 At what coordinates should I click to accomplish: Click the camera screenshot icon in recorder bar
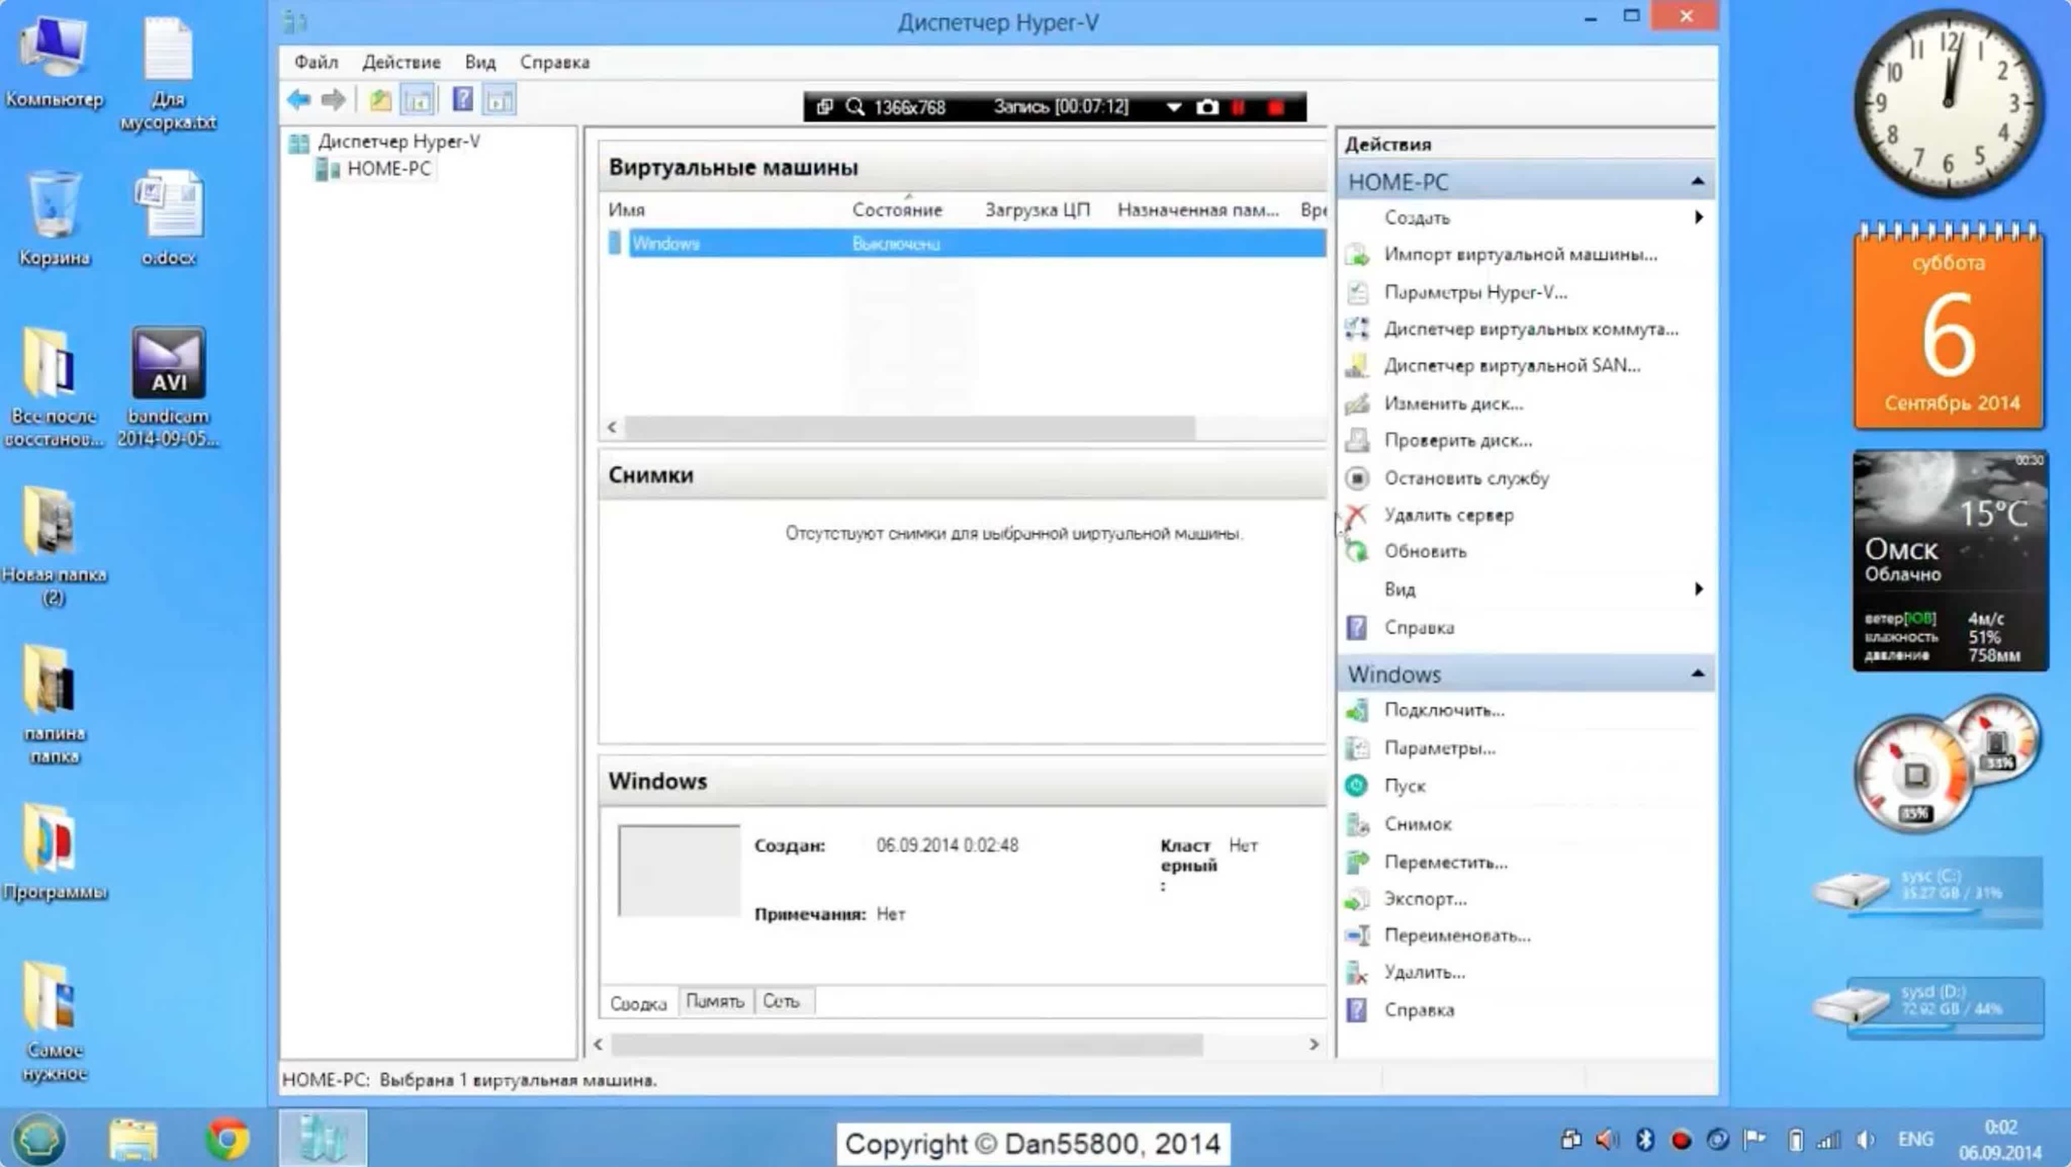[1207, 107]
